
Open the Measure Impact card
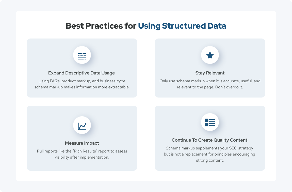[x=82, y=138]
